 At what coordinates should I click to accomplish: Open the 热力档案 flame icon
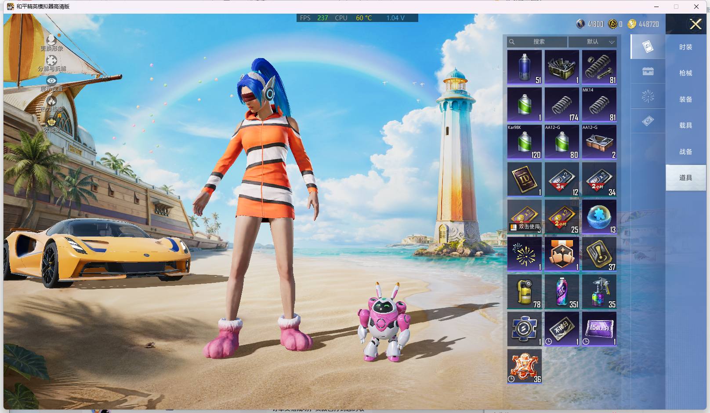click(51, 100)
